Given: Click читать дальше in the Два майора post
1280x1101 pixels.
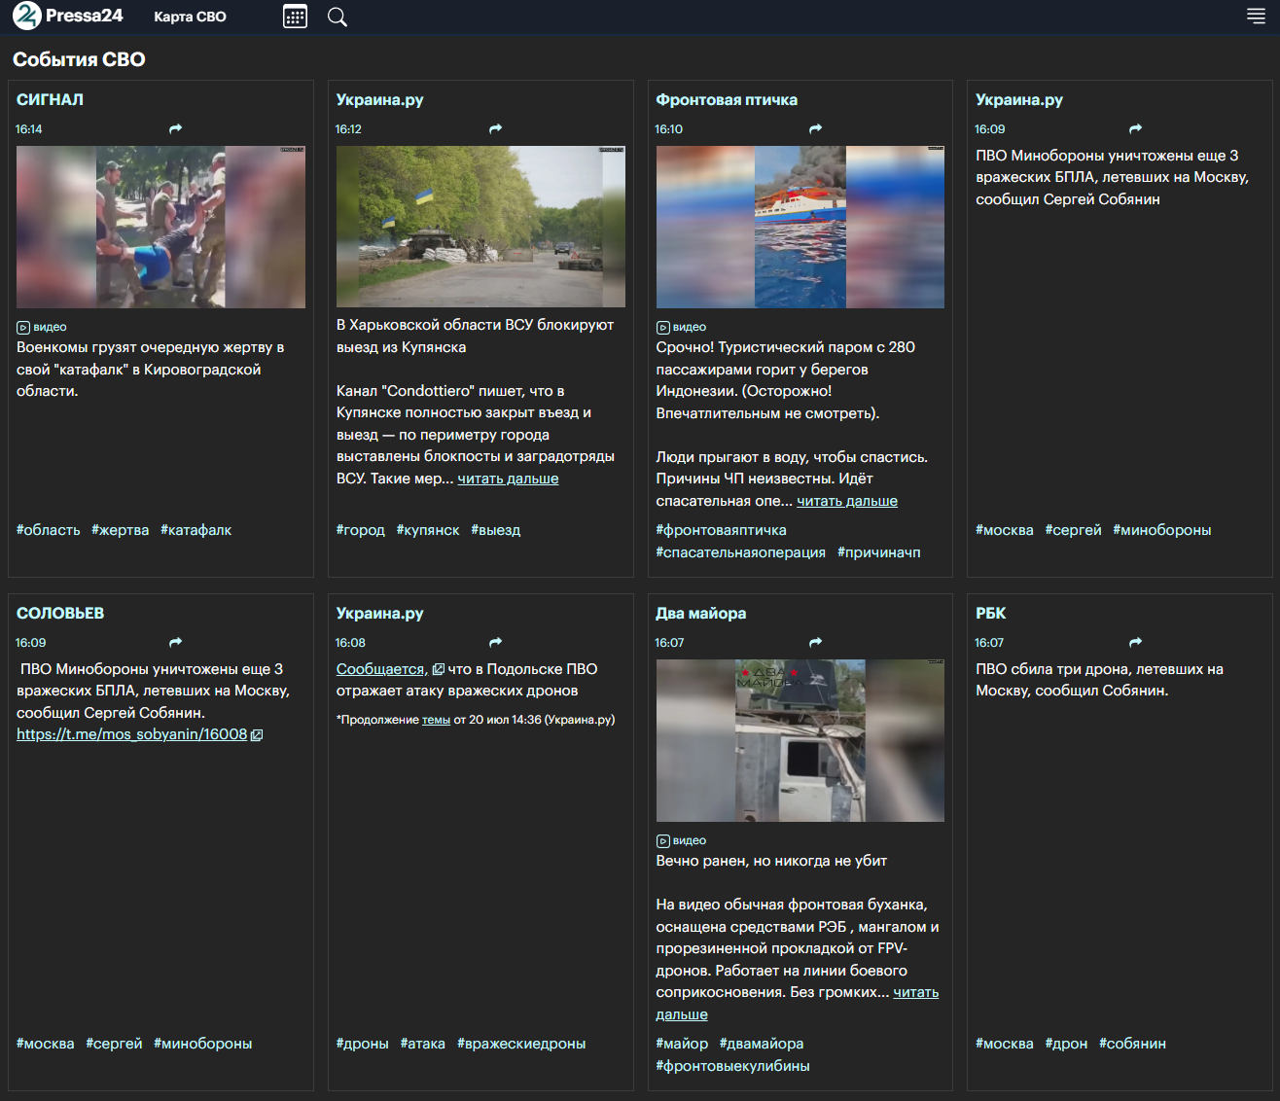Looking at the screenshot, I should tap(916, 992).
